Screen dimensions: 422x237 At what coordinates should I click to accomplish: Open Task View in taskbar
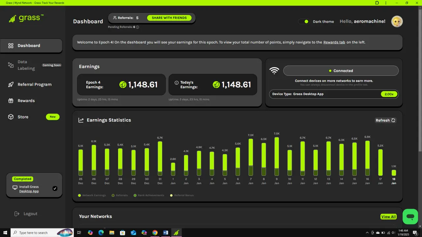tap(79, 233)
